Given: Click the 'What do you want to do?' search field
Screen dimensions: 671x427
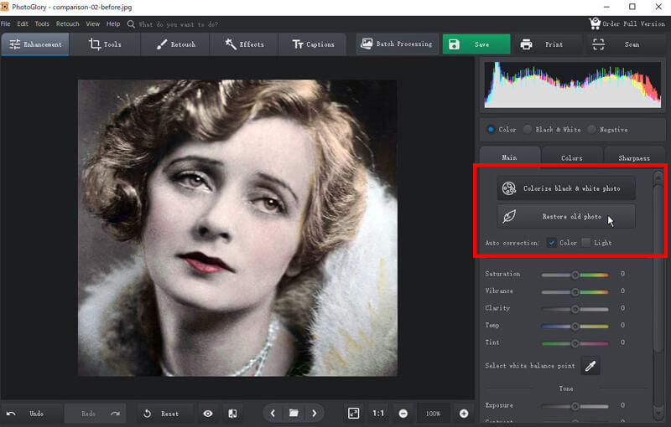Looking at the screenshot, I should point(180,24).
